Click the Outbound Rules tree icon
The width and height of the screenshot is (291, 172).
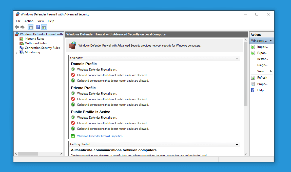pos(22,43)
